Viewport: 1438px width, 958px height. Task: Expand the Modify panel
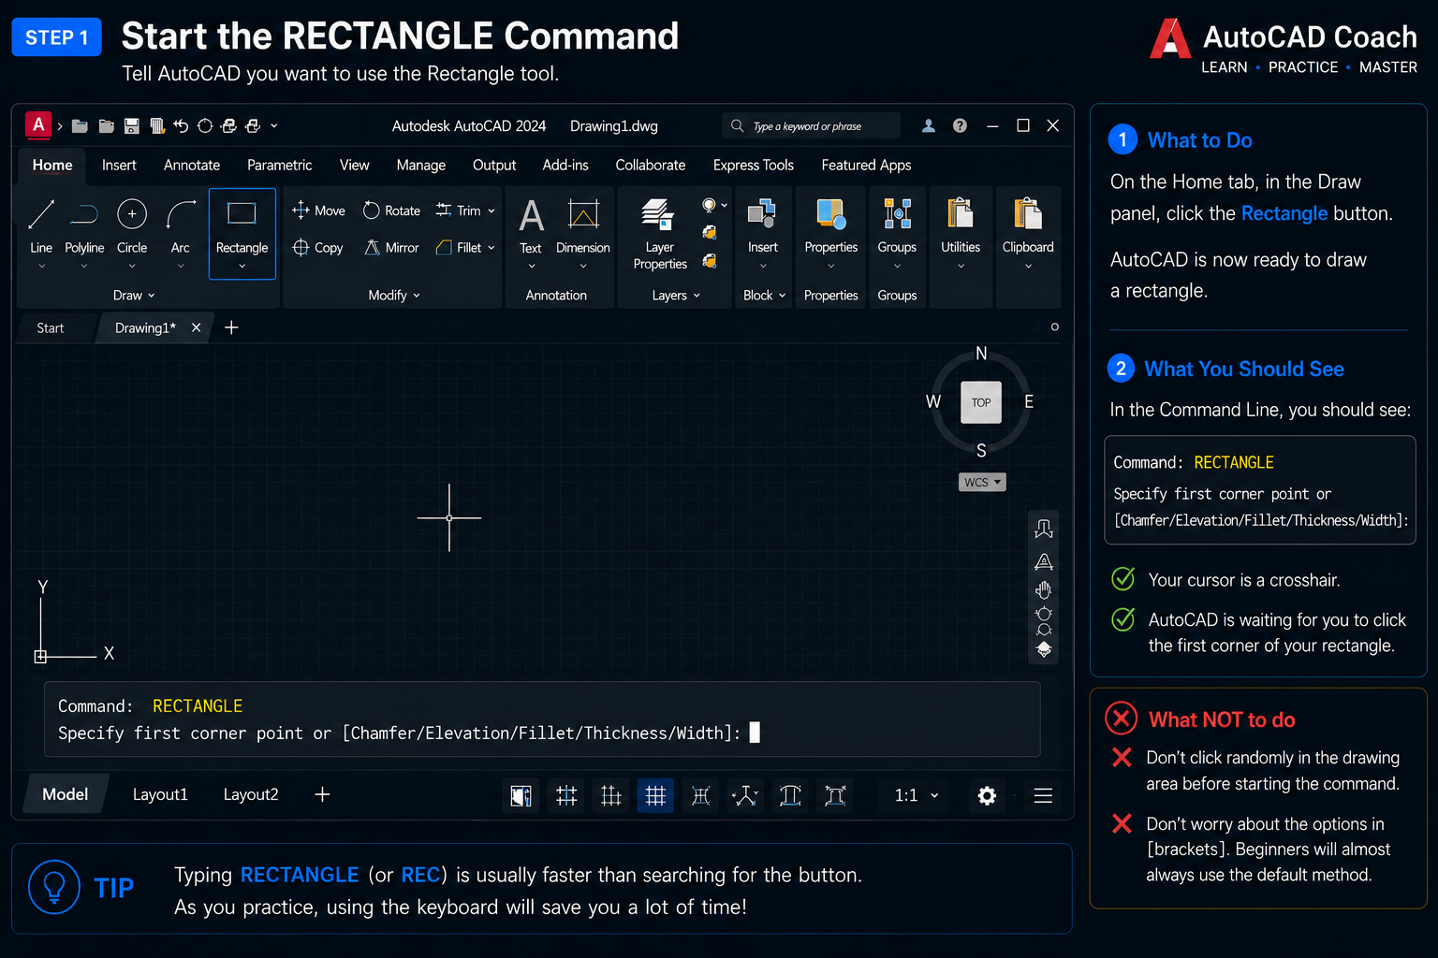[x=394, y=296]
